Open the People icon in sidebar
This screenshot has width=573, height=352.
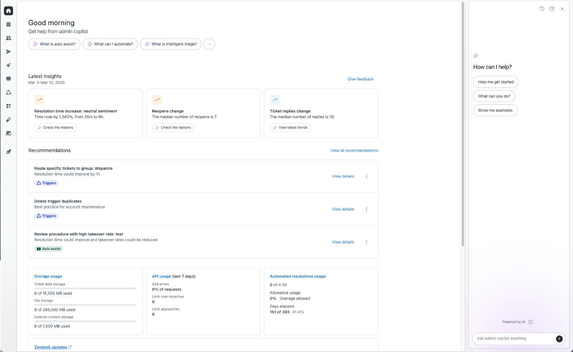click(8, 38)
